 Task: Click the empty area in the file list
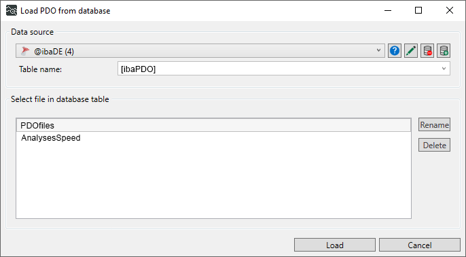(214, 181)
